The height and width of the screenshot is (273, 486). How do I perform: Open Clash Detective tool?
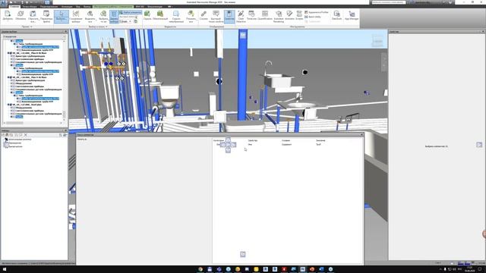point(241,16)
